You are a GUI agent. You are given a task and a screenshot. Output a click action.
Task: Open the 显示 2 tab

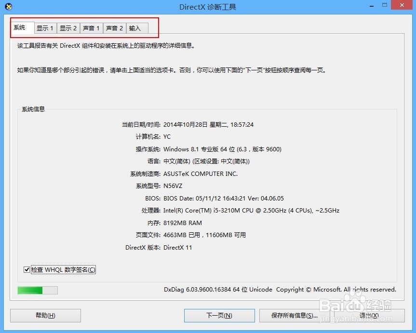click(x=68, y=28)
